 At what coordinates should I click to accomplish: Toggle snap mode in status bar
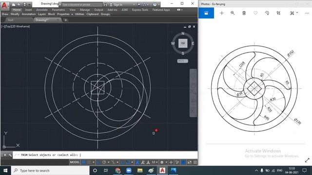[89, 162]
